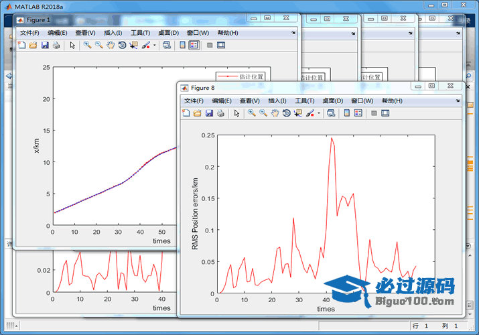The height and width of the screenshot is (335, 479).
Task: Open 桌面(D) menu in Figure 8
Action: click(333, 100)
